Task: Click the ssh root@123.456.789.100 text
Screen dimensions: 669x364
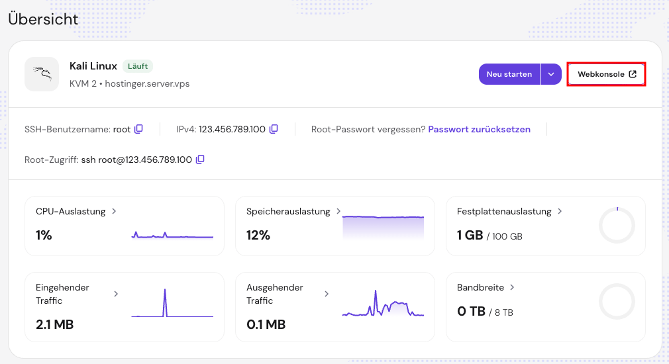Action: pyautogui.click(x=136, y=160)
